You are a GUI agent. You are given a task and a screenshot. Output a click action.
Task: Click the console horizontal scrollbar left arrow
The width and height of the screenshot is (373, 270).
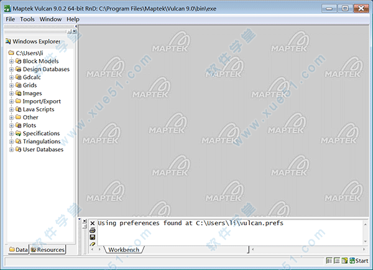(252, 249)
